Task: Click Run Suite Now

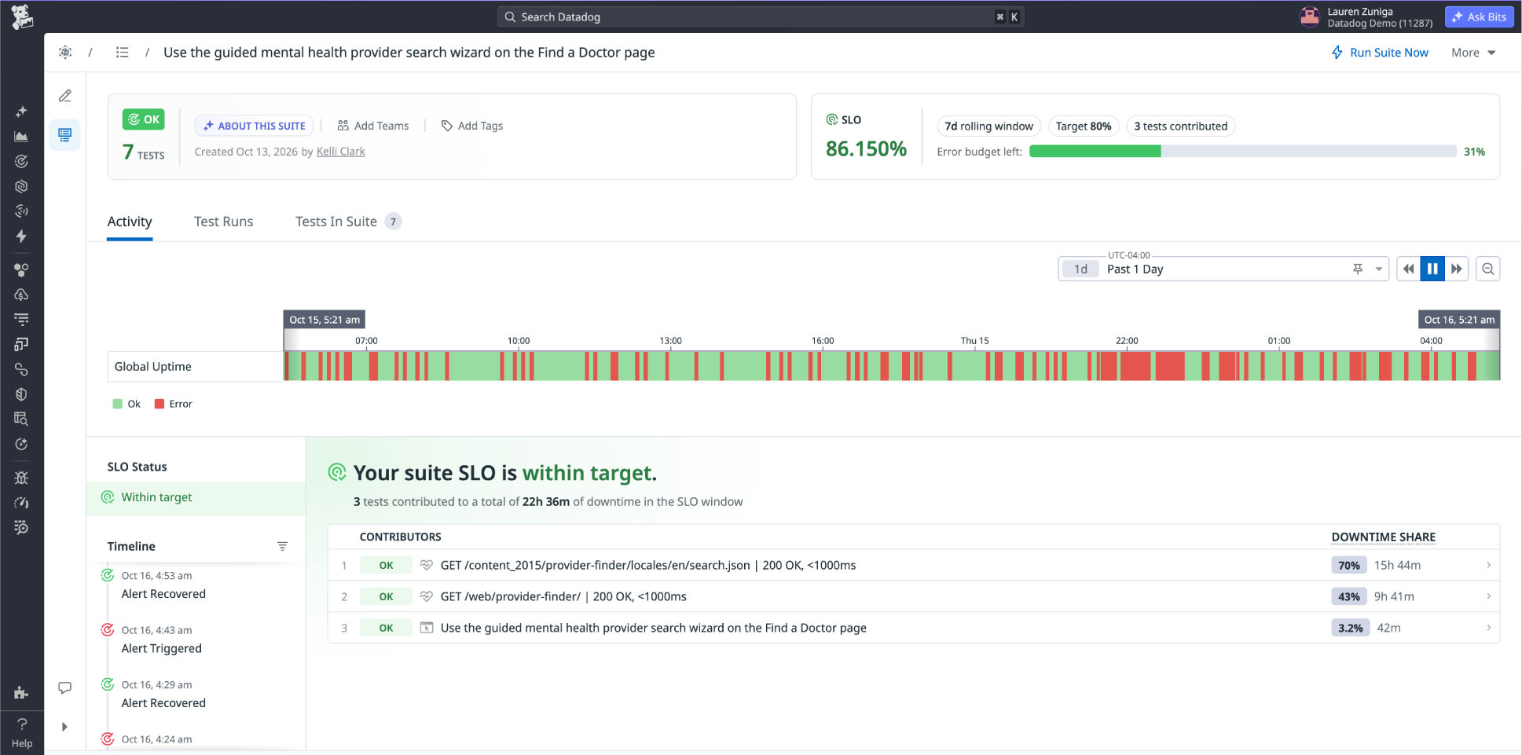Action: (x=1380, y=53)
